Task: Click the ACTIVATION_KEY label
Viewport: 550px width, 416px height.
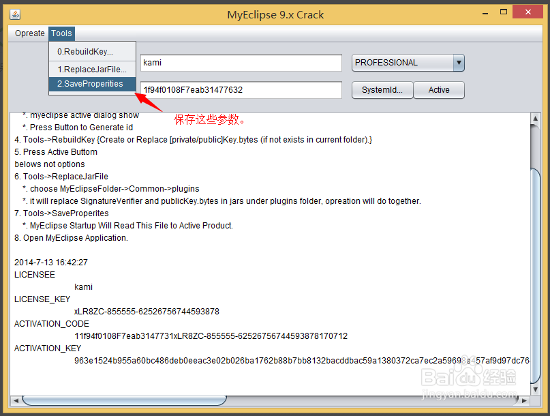Action: click(x=47, y=348)
